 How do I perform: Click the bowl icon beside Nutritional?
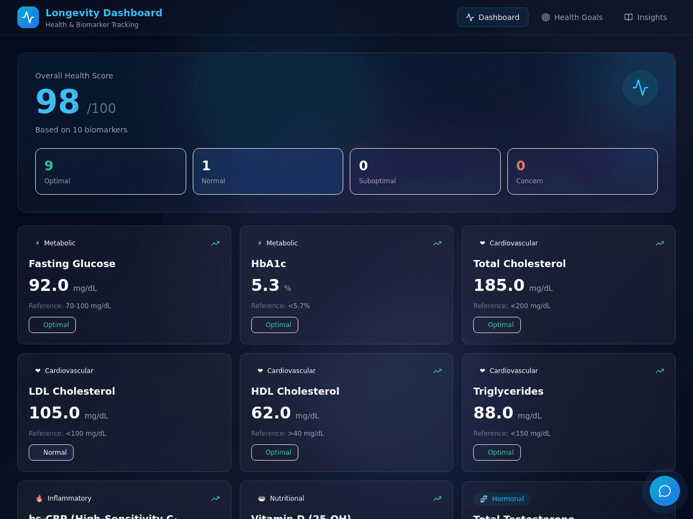click(261, 498)
